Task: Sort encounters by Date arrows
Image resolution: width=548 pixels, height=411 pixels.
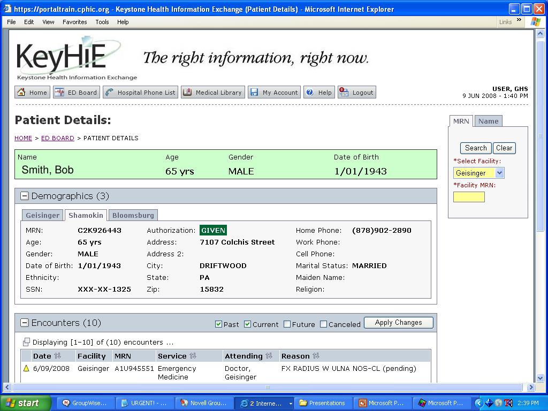Action: click(58, 356)
